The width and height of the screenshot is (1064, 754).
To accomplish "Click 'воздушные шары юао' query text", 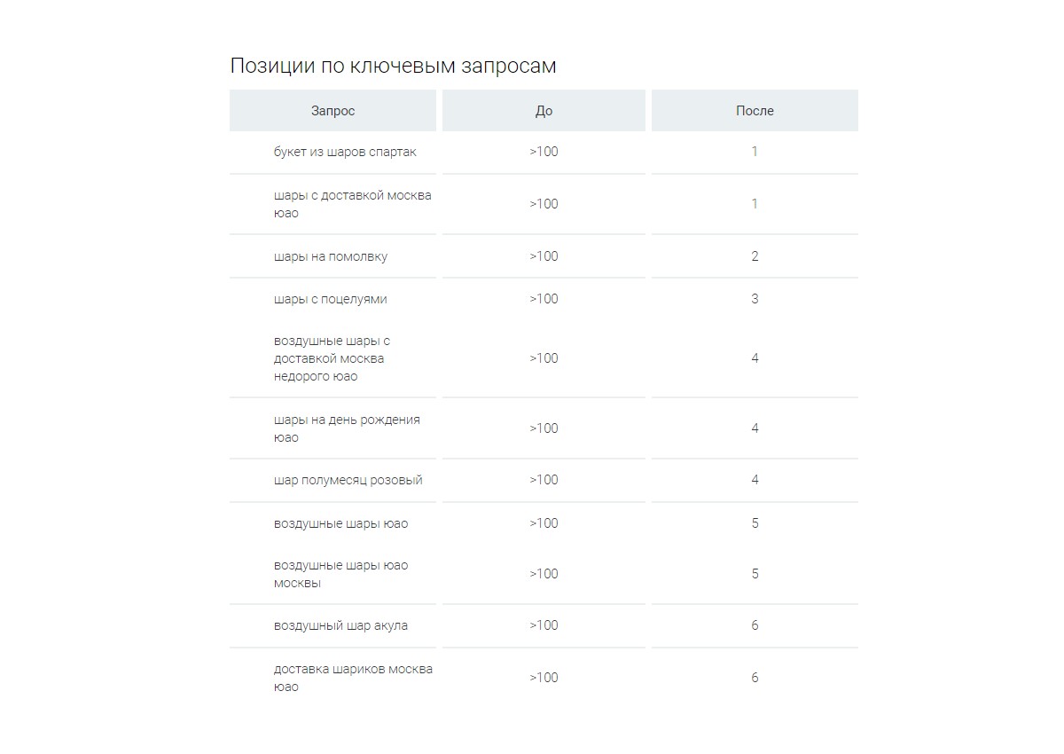I will (341, 523).
